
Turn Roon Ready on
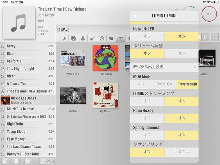pos(181,118)
